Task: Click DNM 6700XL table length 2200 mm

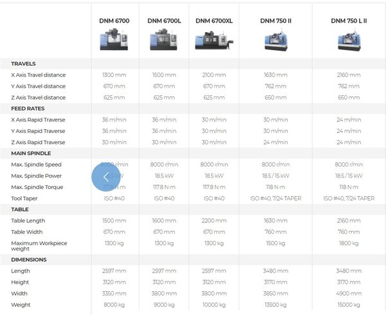Action: point(214,221)
